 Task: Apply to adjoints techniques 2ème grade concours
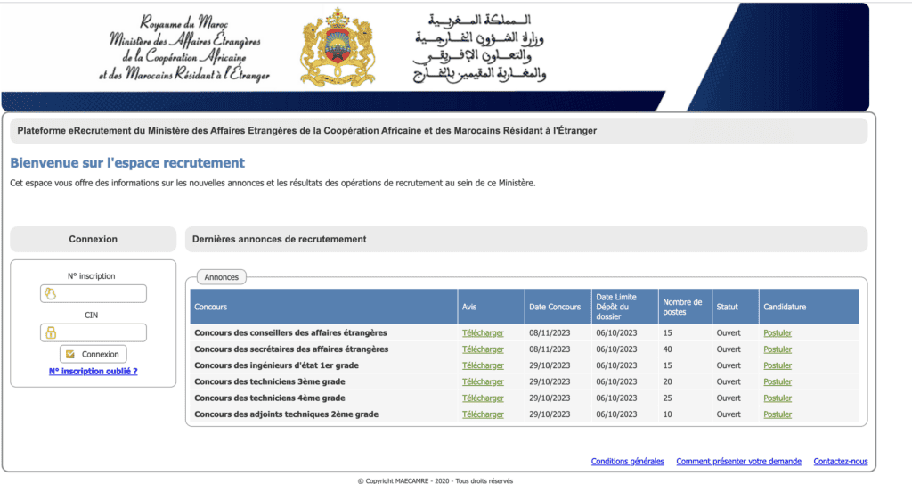(778, 414)
